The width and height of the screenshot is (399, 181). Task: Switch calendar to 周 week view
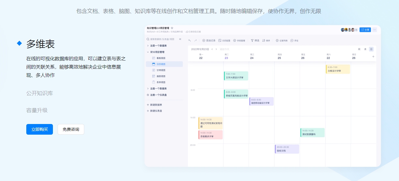(359, 49)
